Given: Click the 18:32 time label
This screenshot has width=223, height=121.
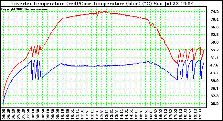Looking at the screenshot, I should click(x=185, y=114).
